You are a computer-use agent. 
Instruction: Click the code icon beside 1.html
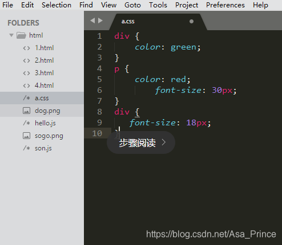click(26, 48)
